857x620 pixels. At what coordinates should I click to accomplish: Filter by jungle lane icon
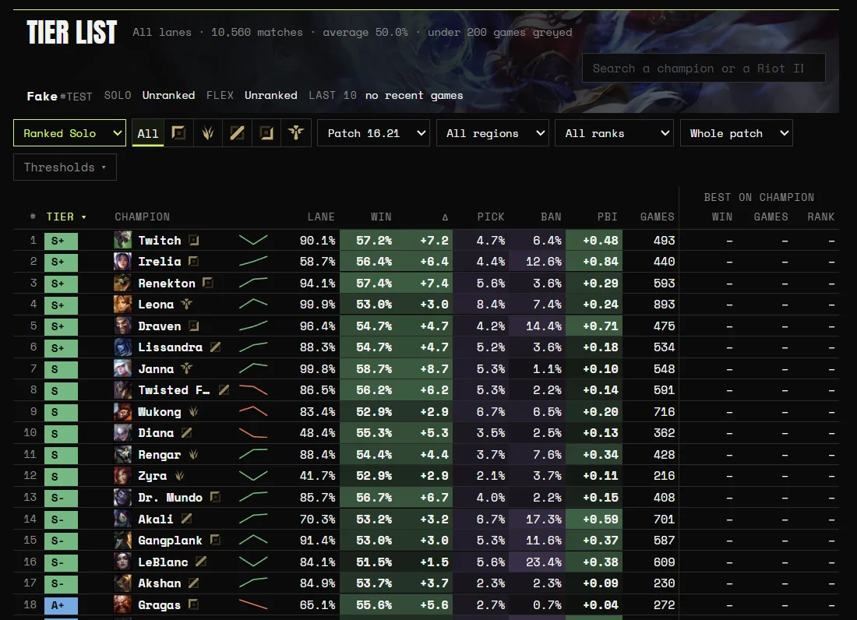(x=208, y=132)
